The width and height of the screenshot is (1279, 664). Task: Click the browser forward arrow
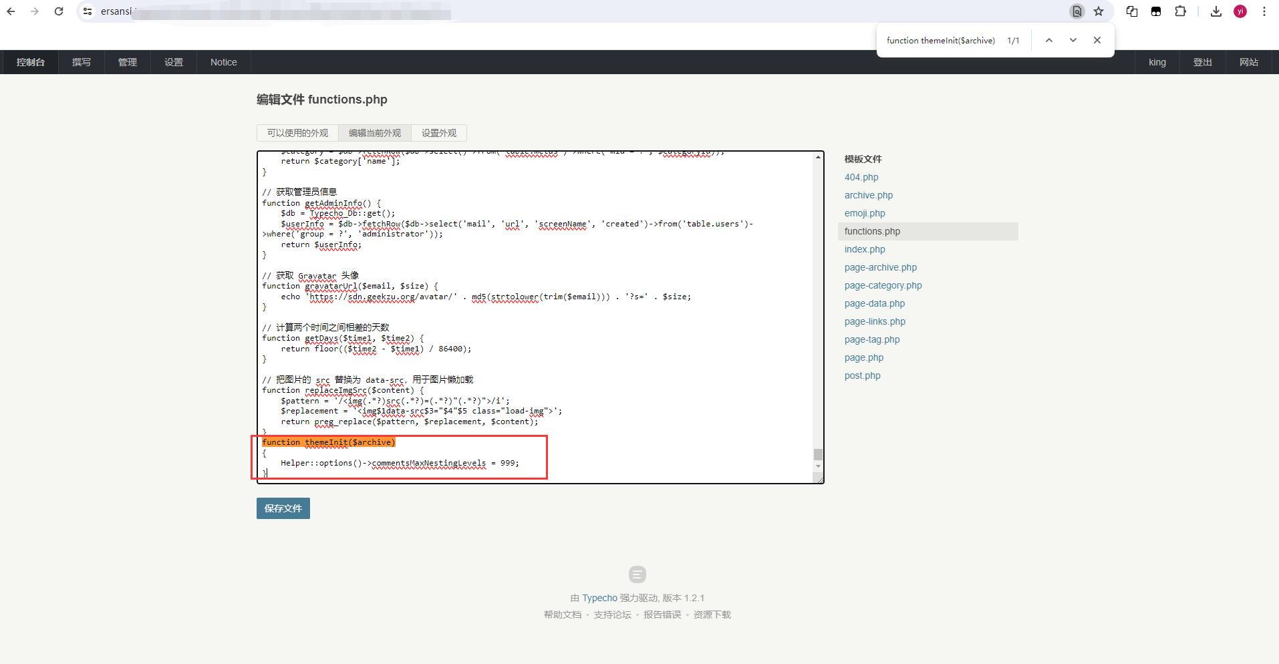click(35, 11)
